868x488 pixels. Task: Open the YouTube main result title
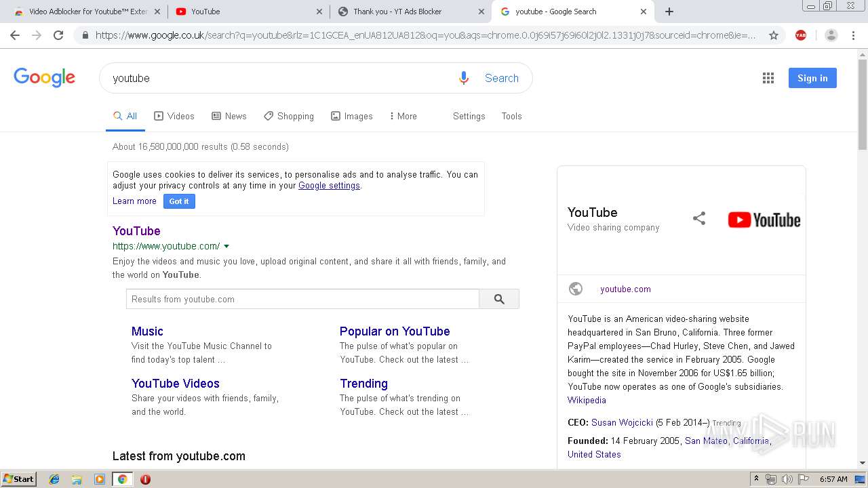tap(136, 231)
